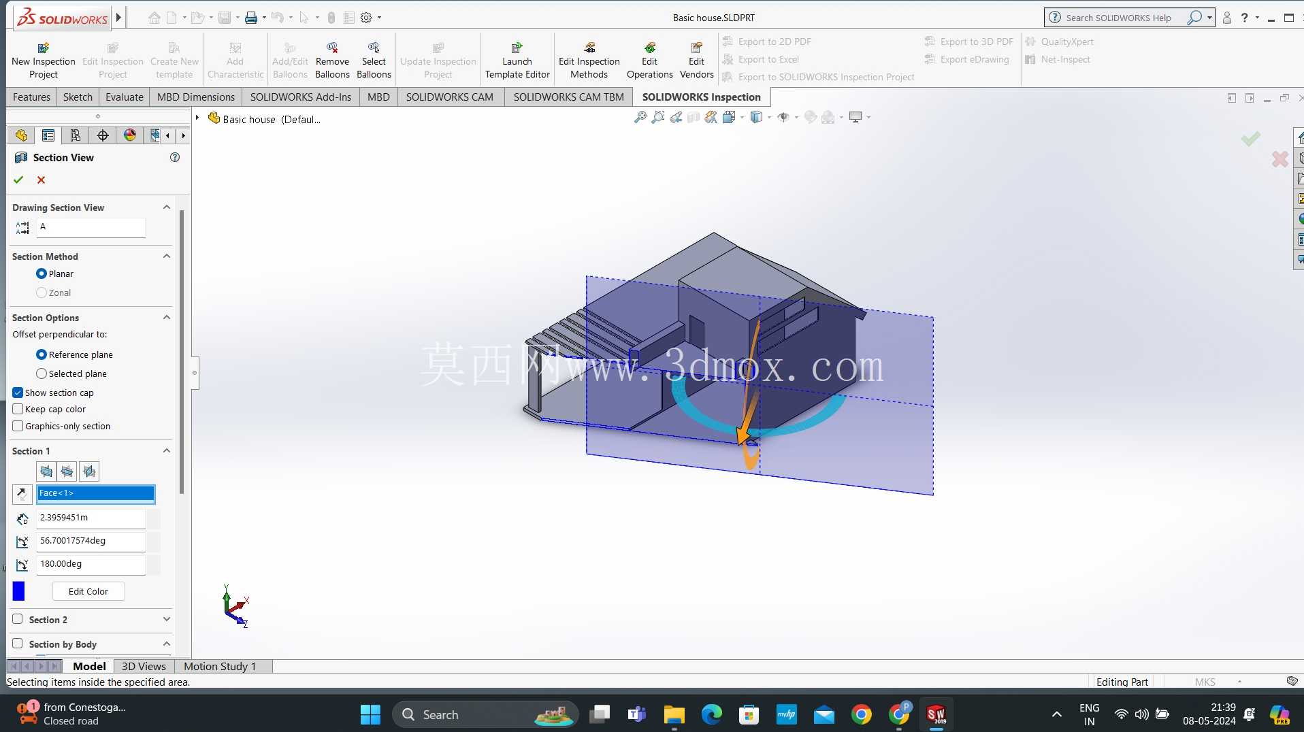Collapse the Section Options group
This screenshot has height=732, width=1304.
pos(166,317)
